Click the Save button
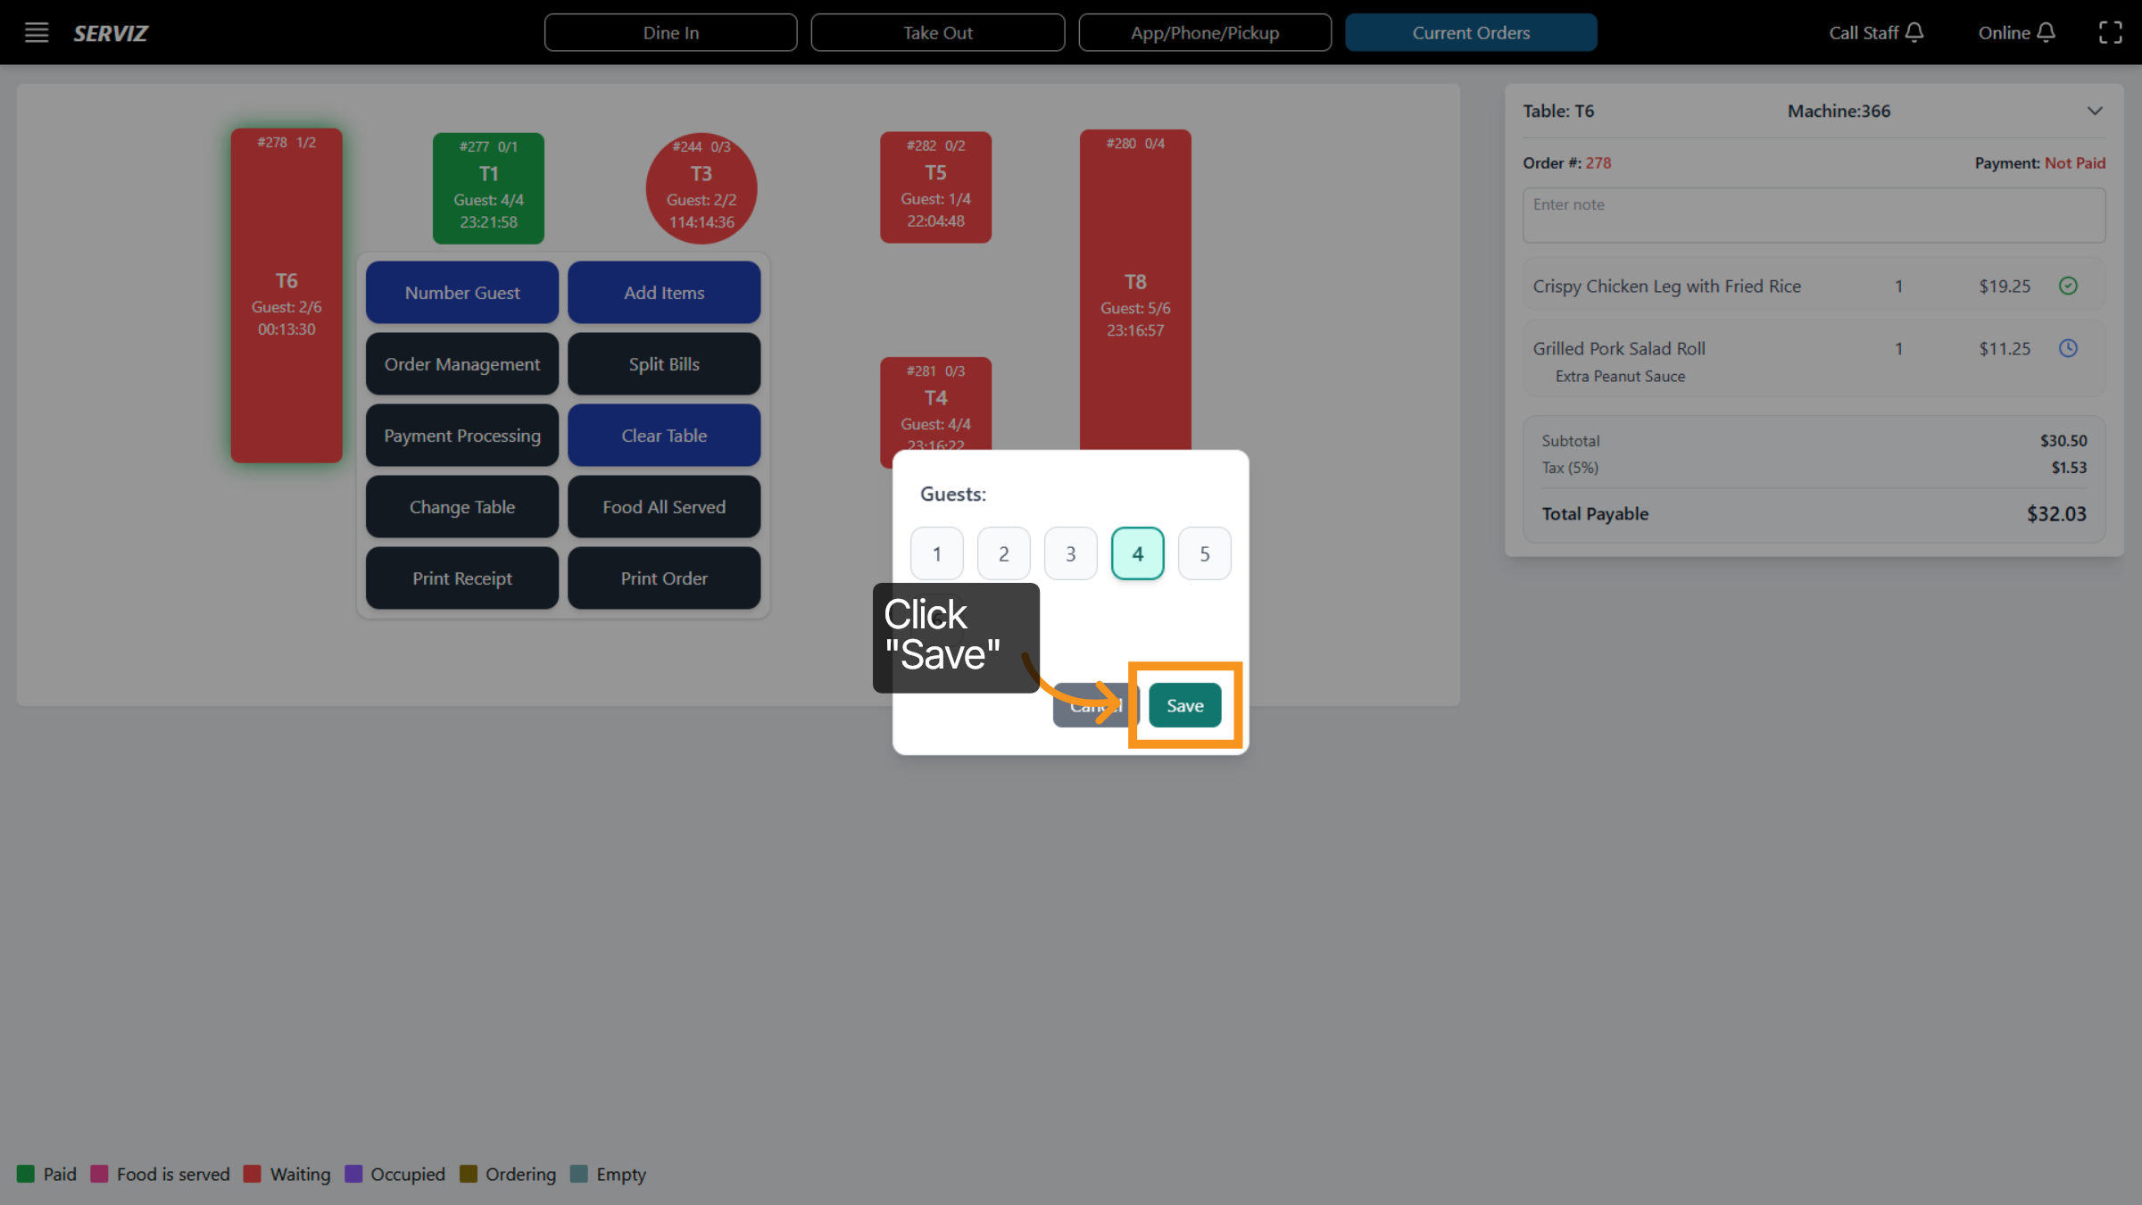The image size is (2142, 1205). point(1184,705)
